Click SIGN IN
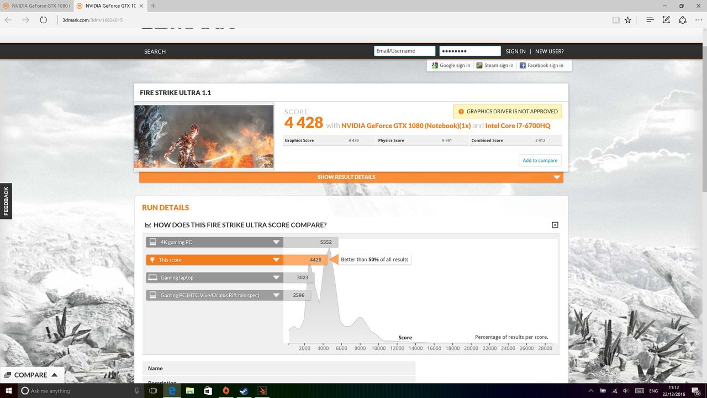This screenshot has width=707, height=398. point(516,51)
